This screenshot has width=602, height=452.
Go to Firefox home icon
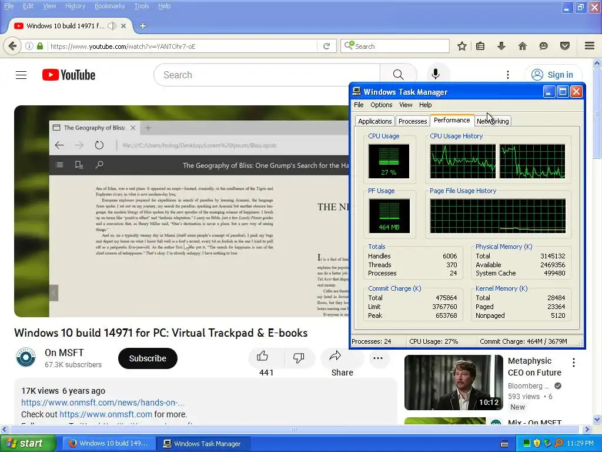[x=523, y=46]
